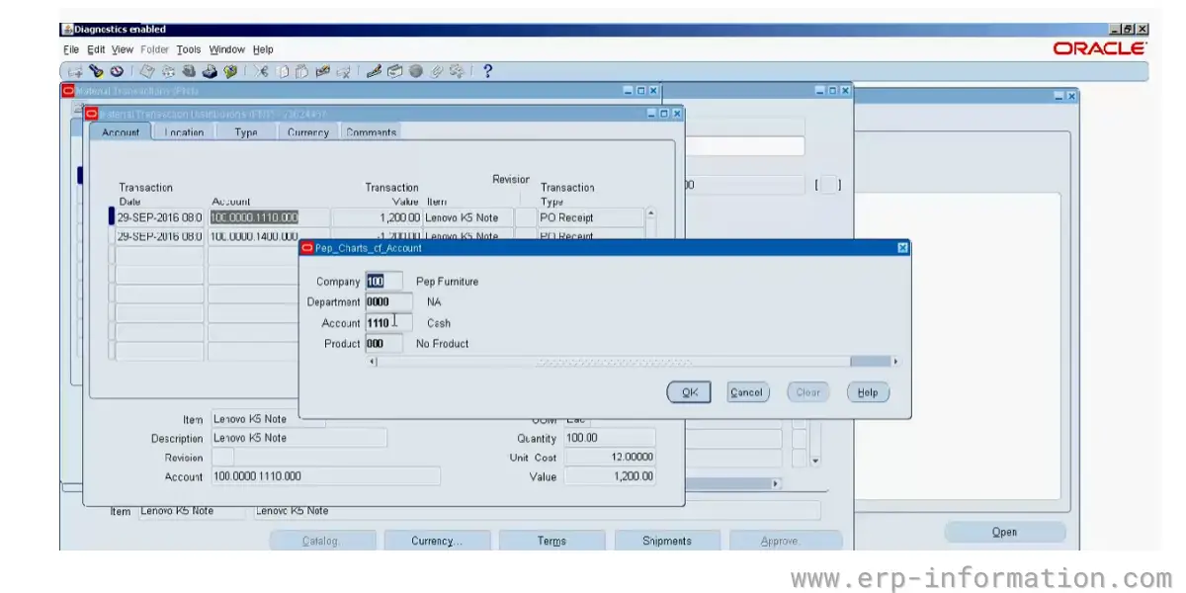
Task: Click the Paste toolbar icon
Action: click(302, 71)
